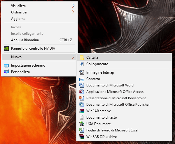175x144 pixels.
Task: Click the Excel worksheet icon
Action: pyautogui.click(x=82, y=130)
